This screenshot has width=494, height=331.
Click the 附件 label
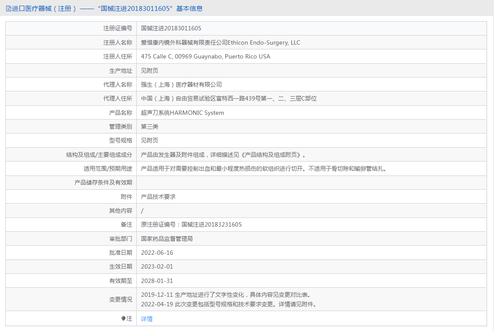pos(126,196)
